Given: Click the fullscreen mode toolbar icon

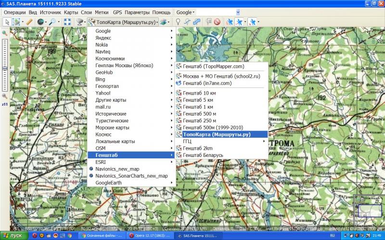Looking at the screenshot, I should pyautogui.click(x=67, y=22).
